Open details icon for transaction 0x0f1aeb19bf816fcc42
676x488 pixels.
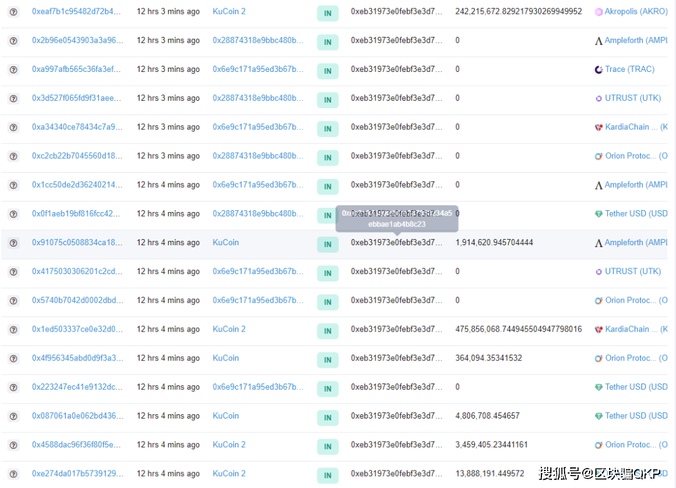13,214
